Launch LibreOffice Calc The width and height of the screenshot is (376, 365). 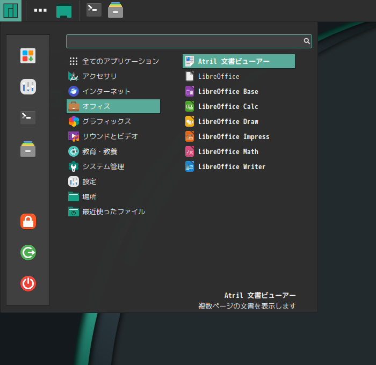coord(239,106)
